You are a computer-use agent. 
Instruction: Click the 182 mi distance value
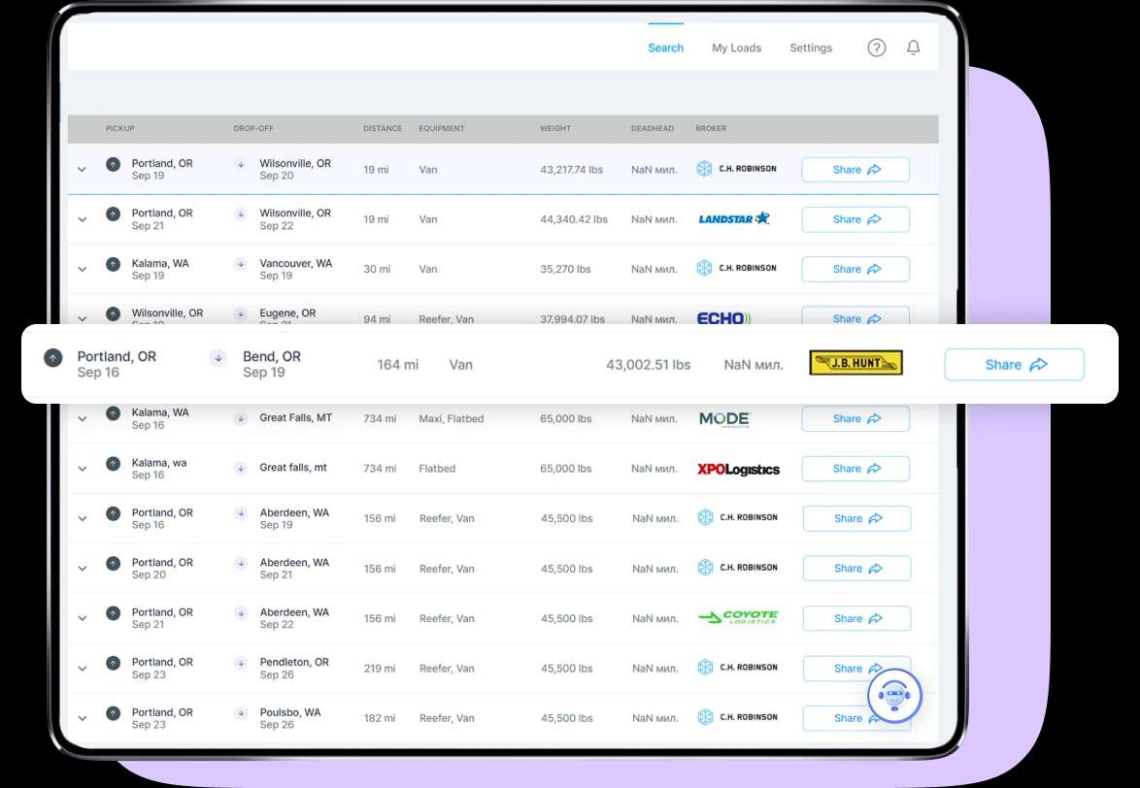pos(380,718)
